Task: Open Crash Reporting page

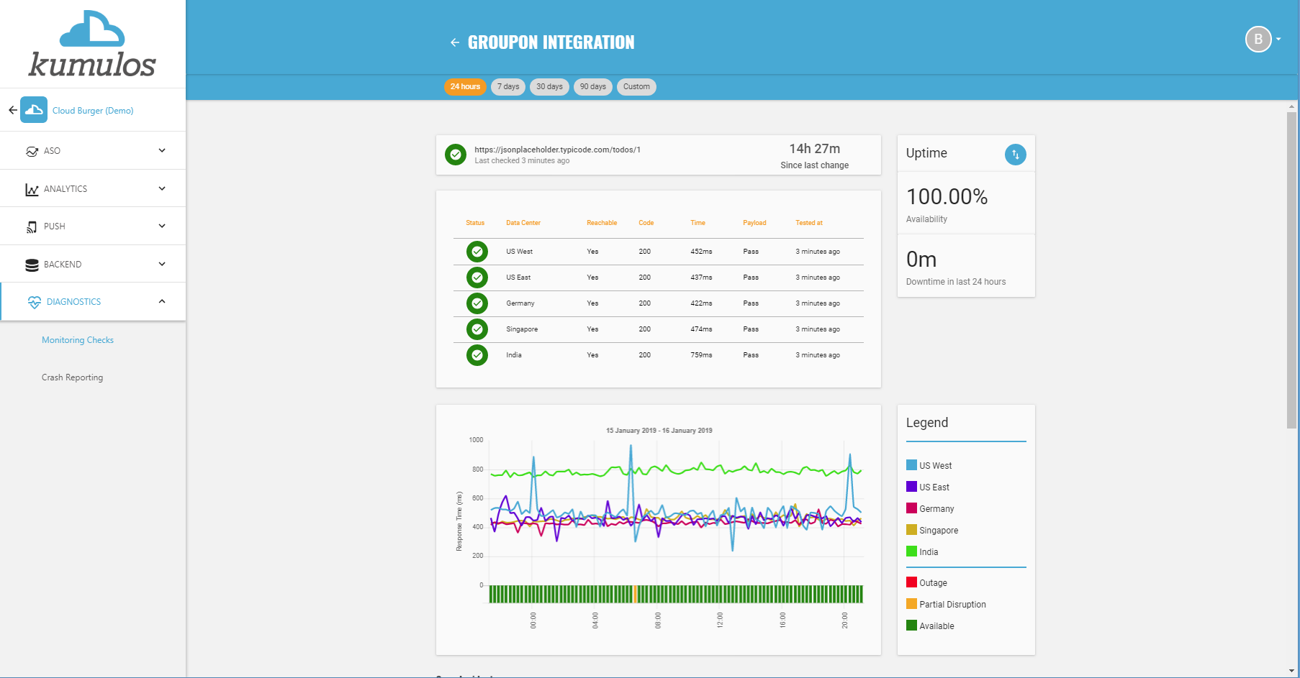Action: coord(72,377)
